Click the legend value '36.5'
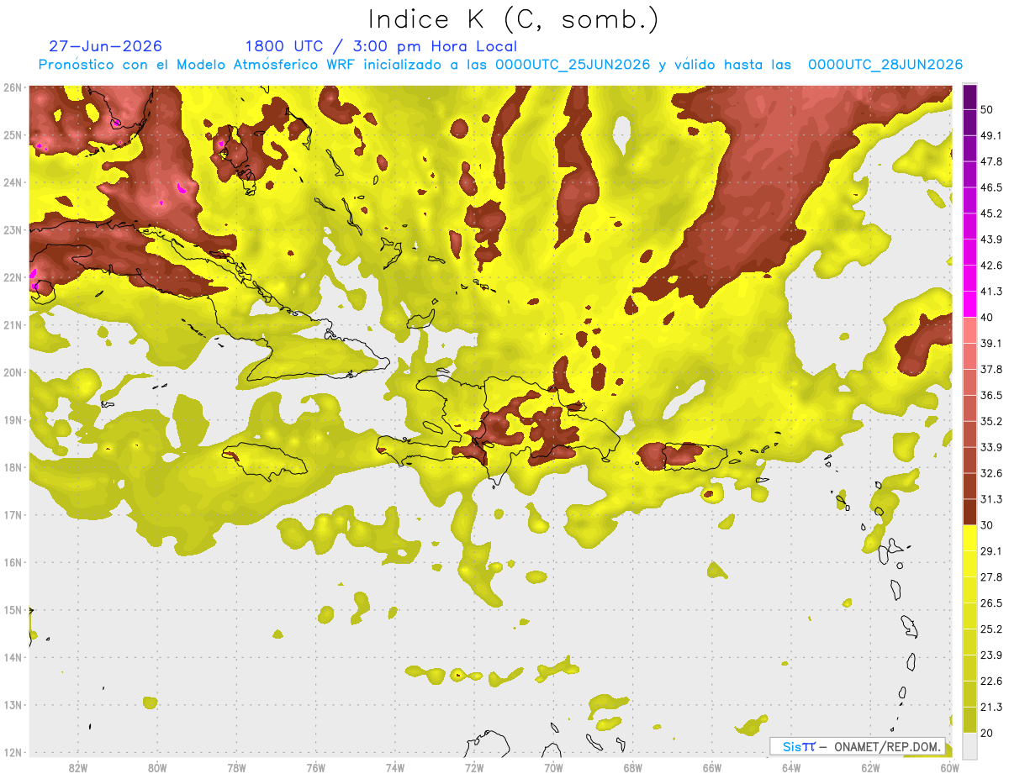This screenshot has width=1009, height=779. [991, 395]
